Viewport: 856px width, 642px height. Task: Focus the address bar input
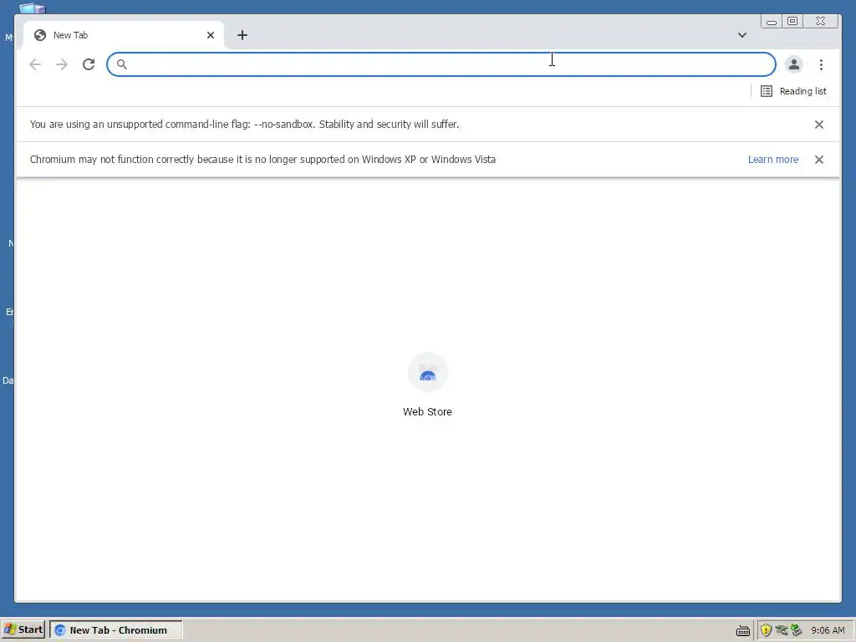441,64
